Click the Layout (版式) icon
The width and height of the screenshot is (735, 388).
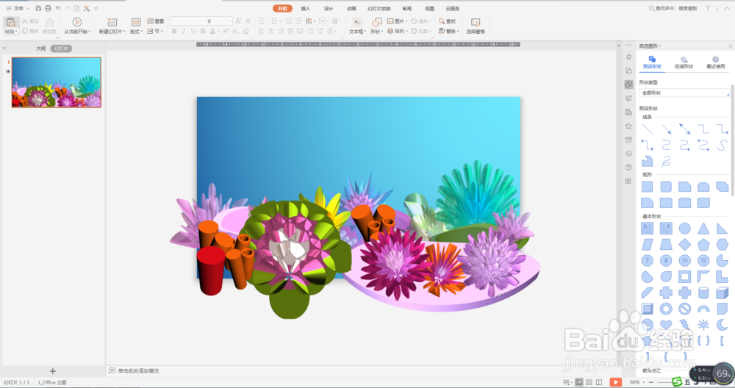[136, 22]
